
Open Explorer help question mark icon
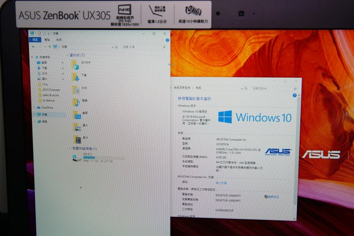pos(167,40)
